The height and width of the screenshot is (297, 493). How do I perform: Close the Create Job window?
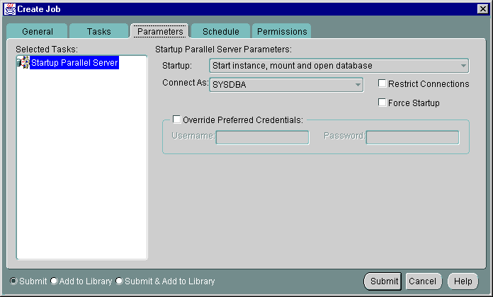pos(483,8)
